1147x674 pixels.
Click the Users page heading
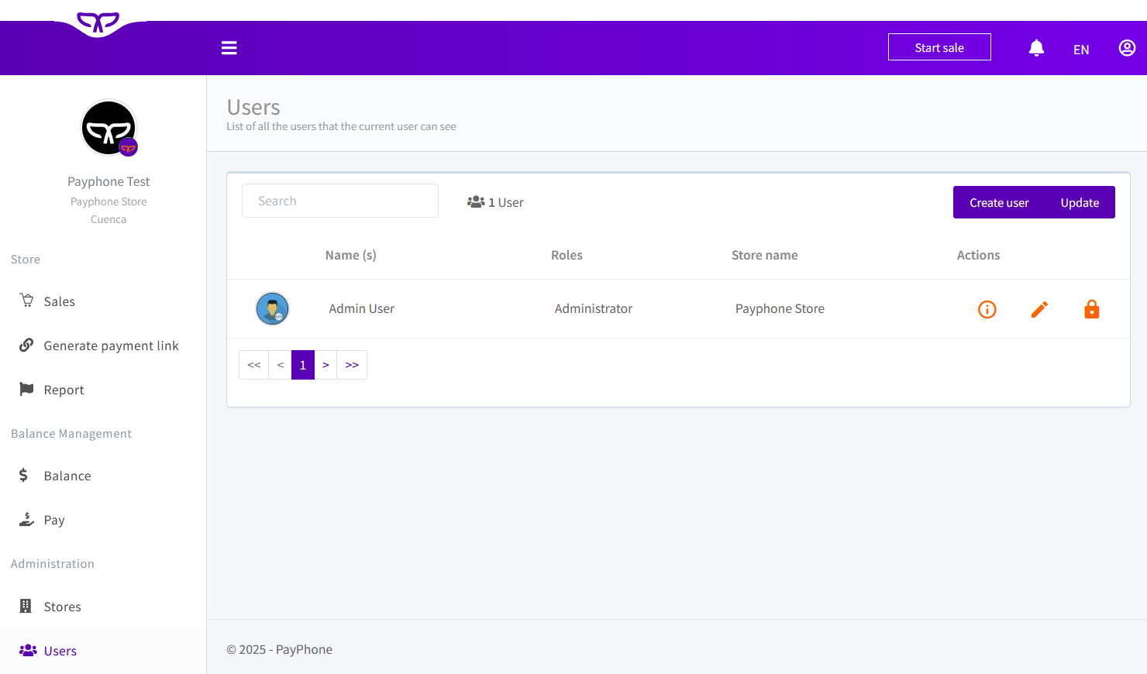point(253,107)
